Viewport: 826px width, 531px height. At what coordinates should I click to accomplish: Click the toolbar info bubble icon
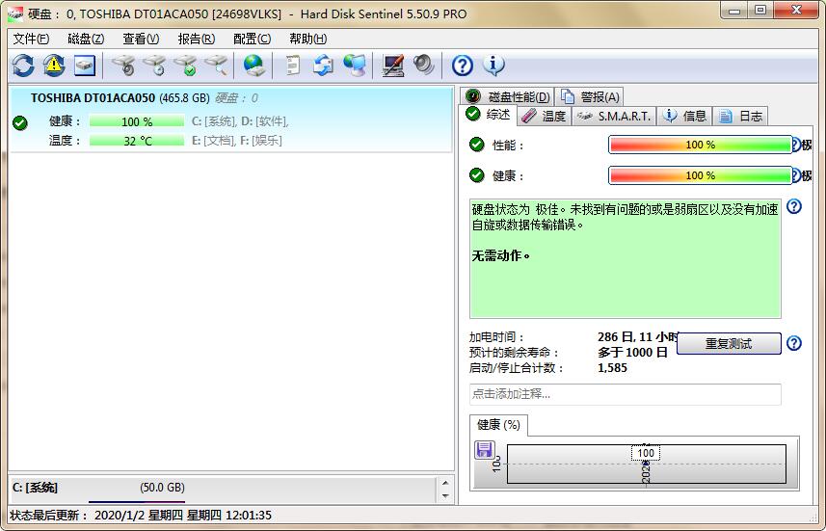[x=493, y=66]
